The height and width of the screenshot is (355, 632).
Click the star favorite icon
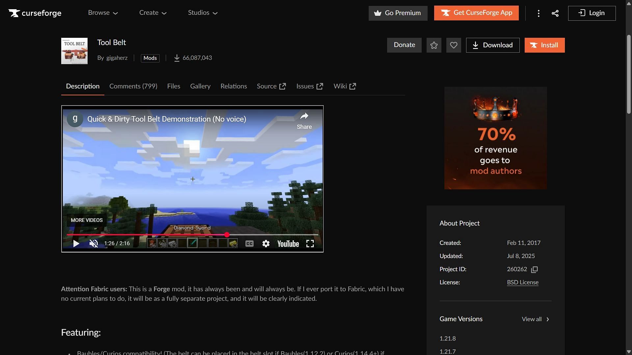[x=434, y=45]
